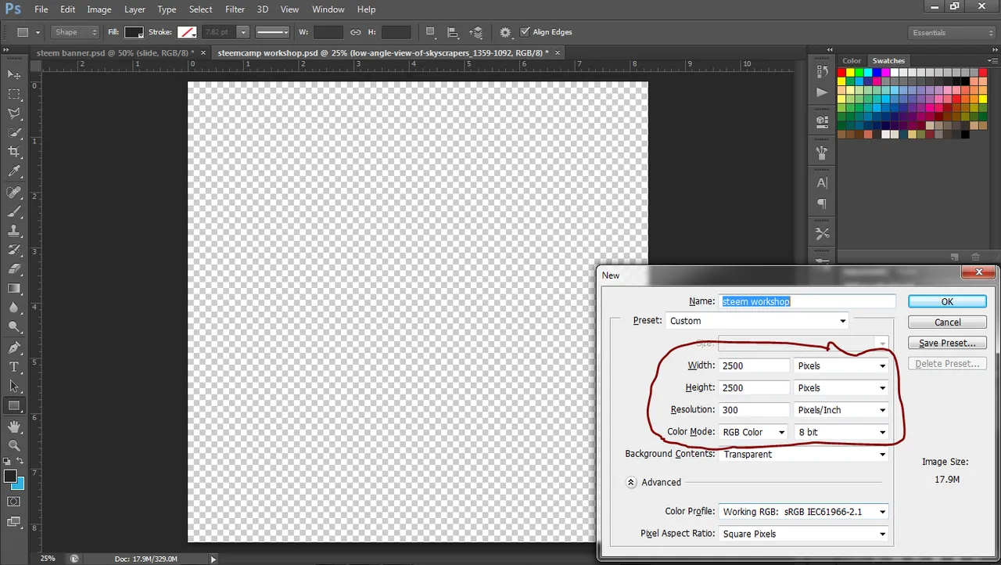Screen dimensions: 1001x565
Task: Open the Window menu
Action: 328,9
